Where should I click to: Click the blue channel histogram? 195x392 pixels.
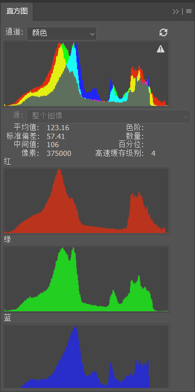[x=87, y=356]
